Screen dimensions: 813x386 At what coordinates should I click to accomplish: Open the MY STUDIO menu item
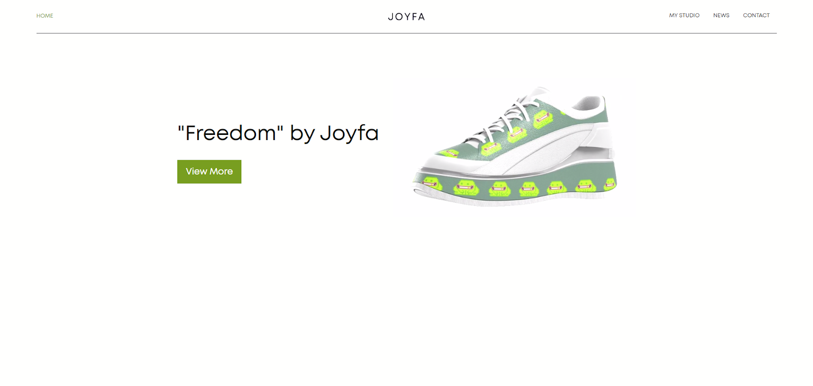[684, 15]
